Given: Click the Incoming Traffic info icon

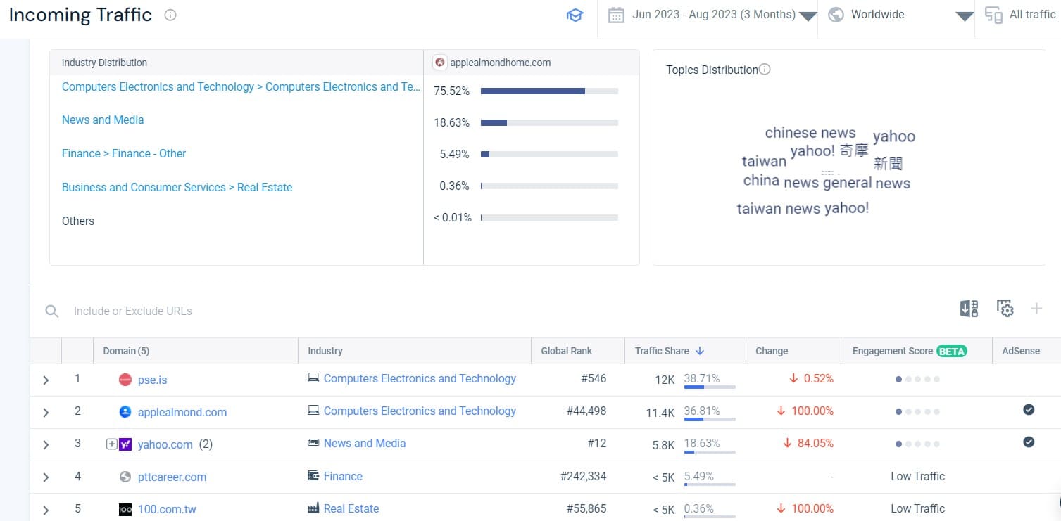Looking at the screenshot, I should tap(170, 15).
